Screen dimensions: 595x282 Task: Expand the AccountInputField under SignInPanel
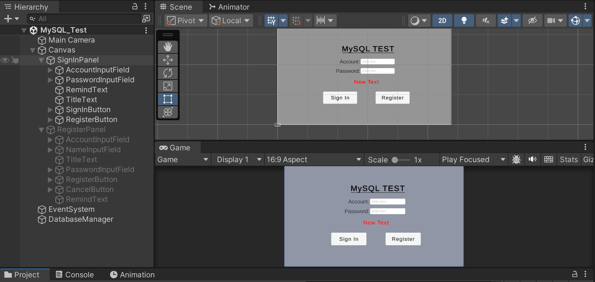click(x=50, y=70)
